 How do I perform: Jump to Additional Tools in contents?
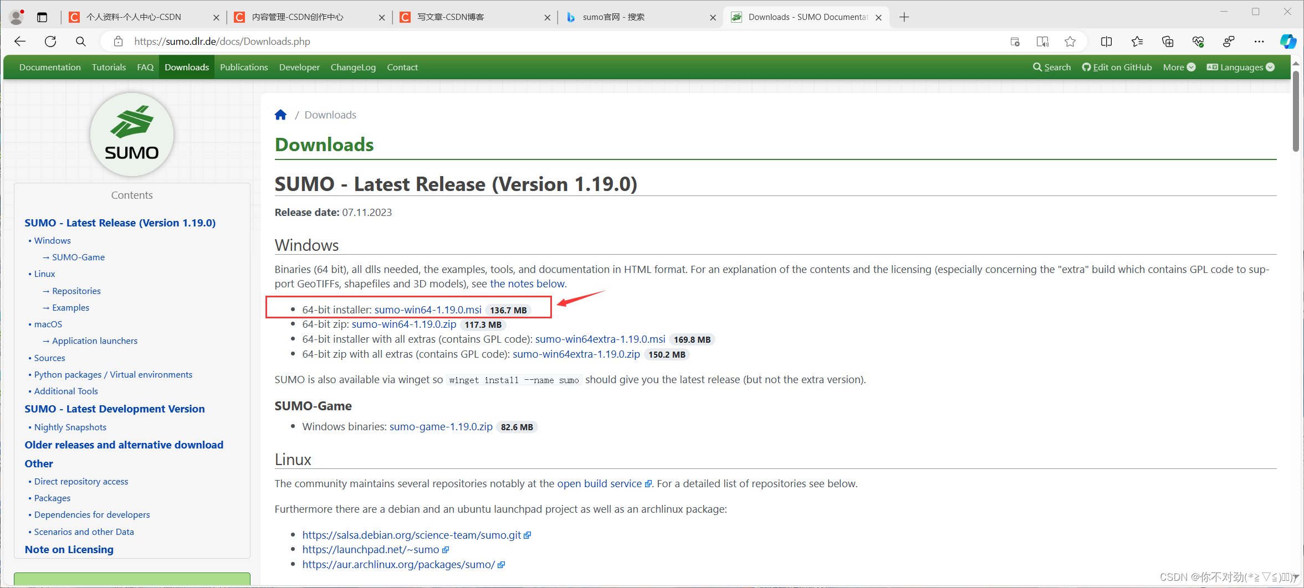[66, 391]
